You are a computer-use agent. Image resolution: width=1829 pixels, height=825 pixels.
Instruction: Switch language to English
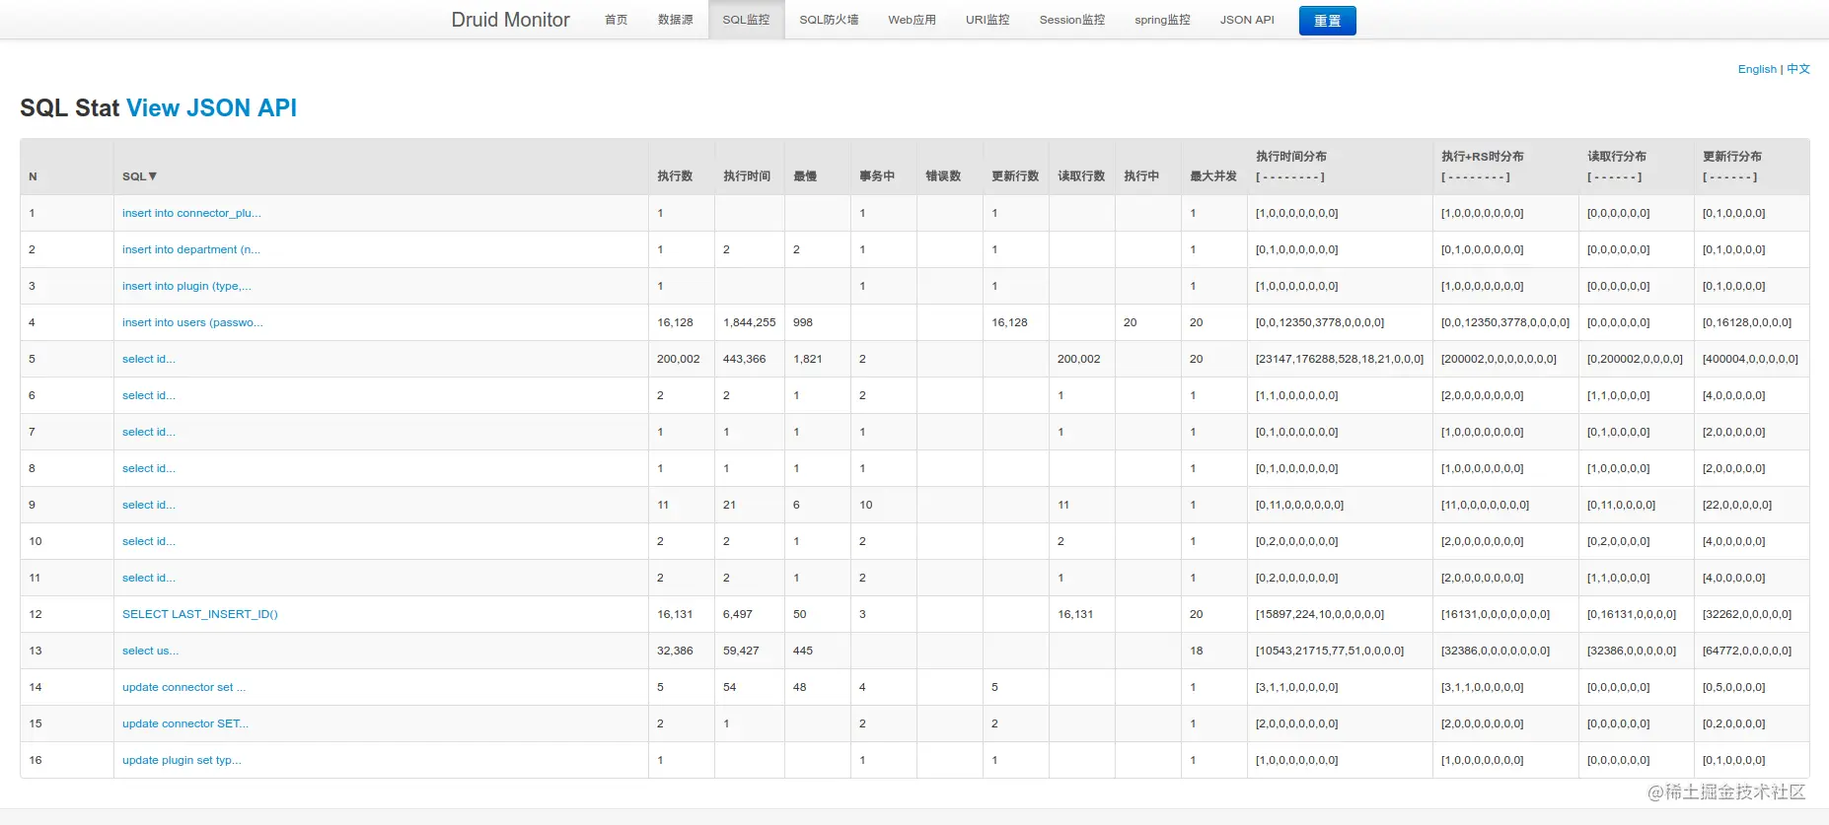pyautogui.click(x=1757, y=69)
